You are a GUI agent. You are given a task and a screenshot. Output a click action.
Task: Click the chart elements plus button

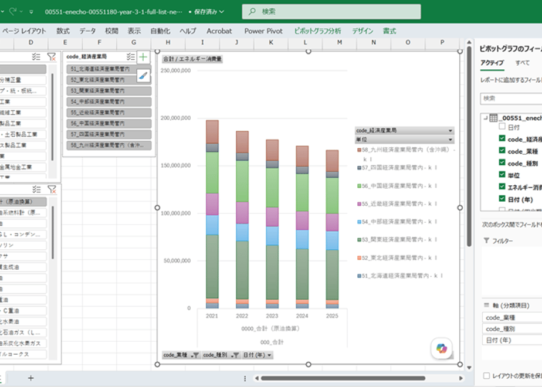(144, 57)
